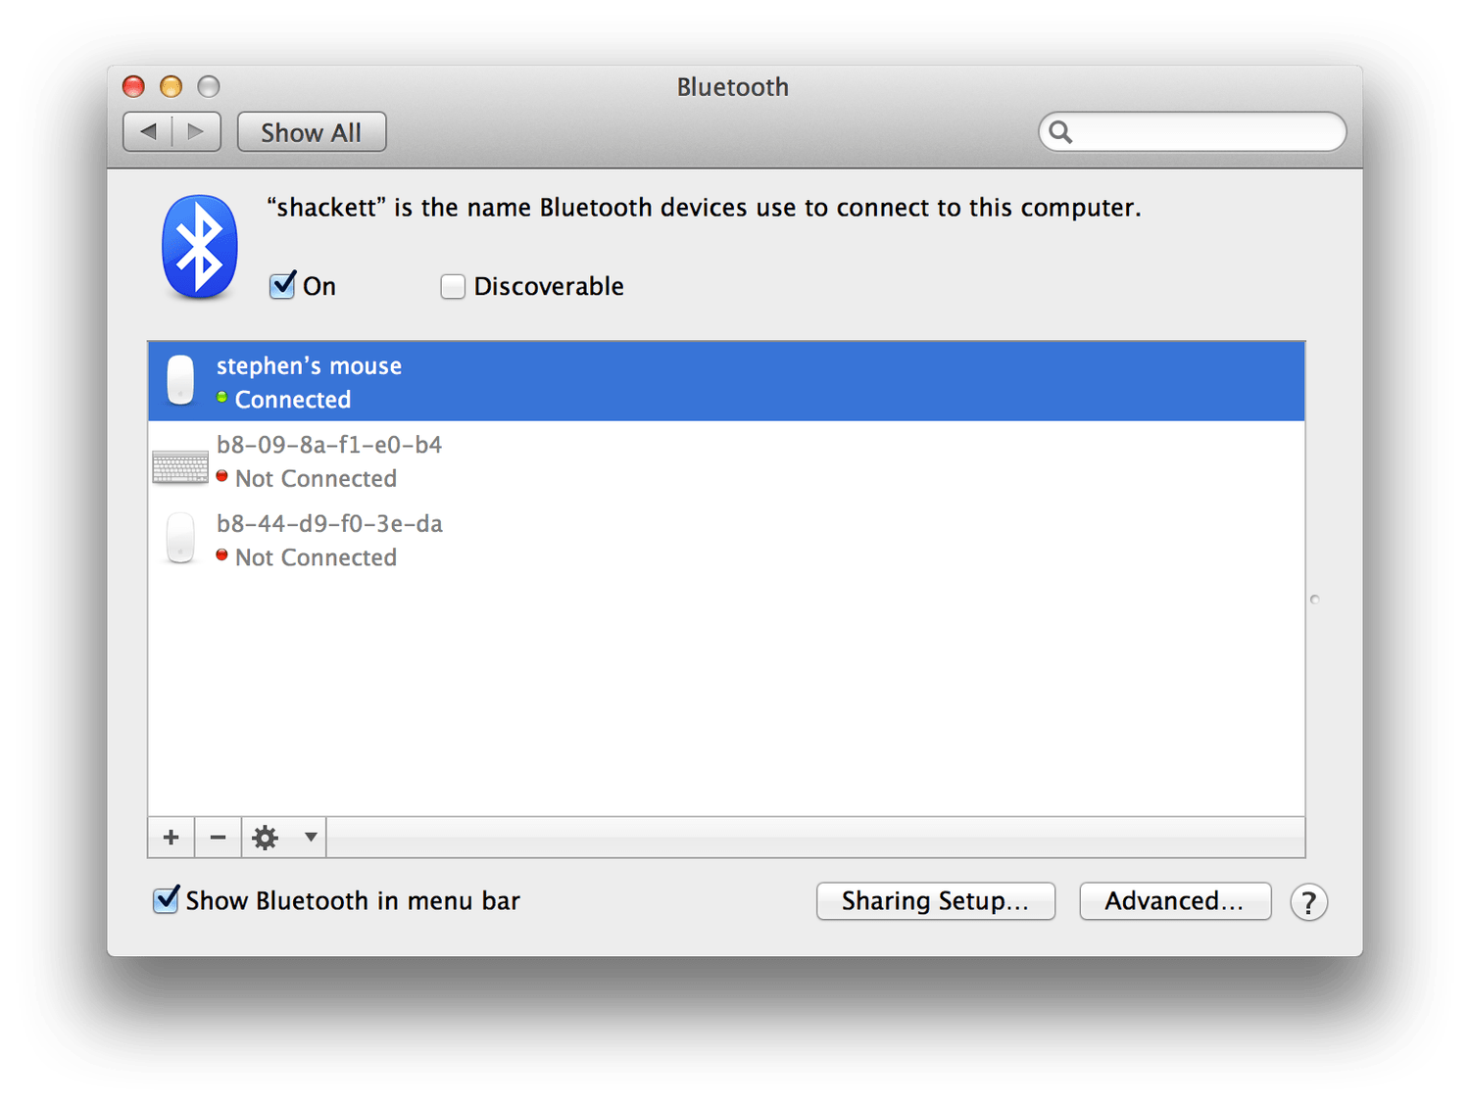
Task: Enable the Discoverable checkbox
Action: [453, 286]
